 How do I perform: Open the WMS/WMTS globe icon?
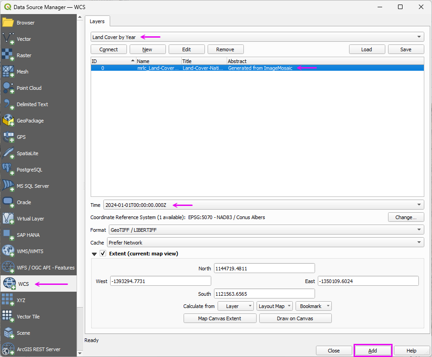[x=8, y=251]
